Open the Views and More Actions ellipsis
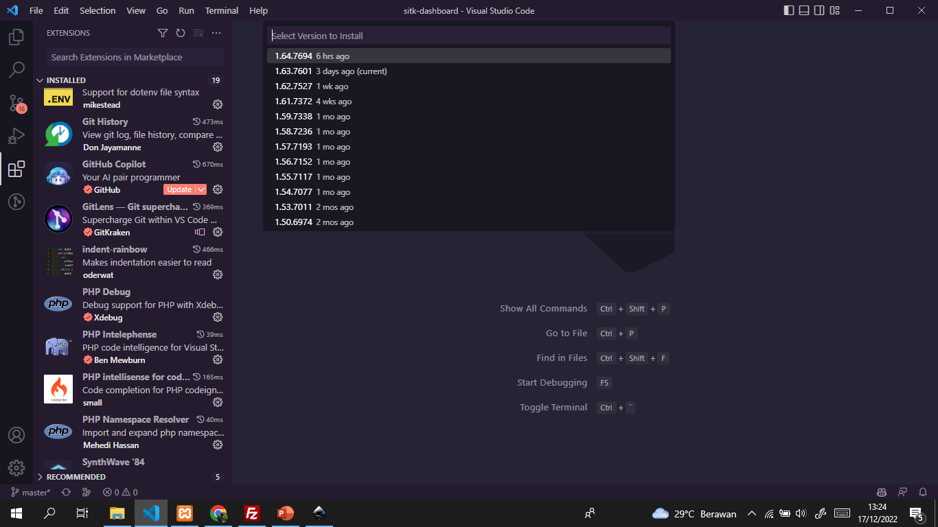Viewport: 938px width, 527px height. [216, 33]
